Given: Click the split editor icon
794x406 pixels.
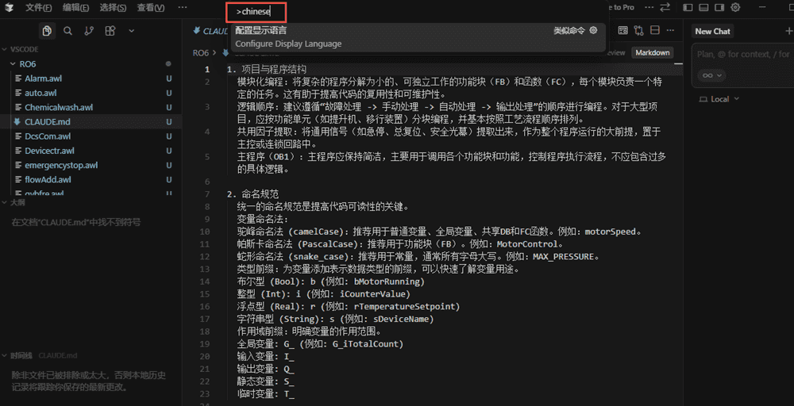Looking at the screenshot, I should [655, 31].
